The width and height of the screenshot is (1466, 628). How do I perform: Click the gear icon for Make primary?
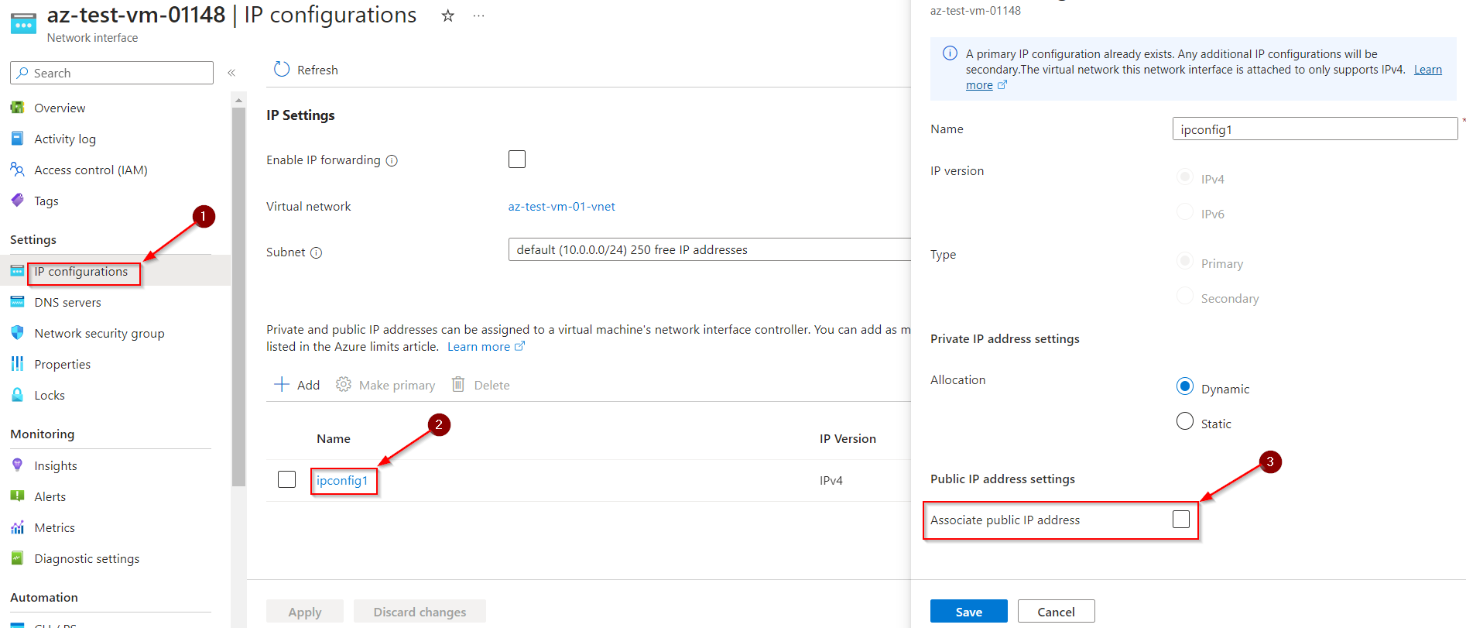[x=344, y=384]
